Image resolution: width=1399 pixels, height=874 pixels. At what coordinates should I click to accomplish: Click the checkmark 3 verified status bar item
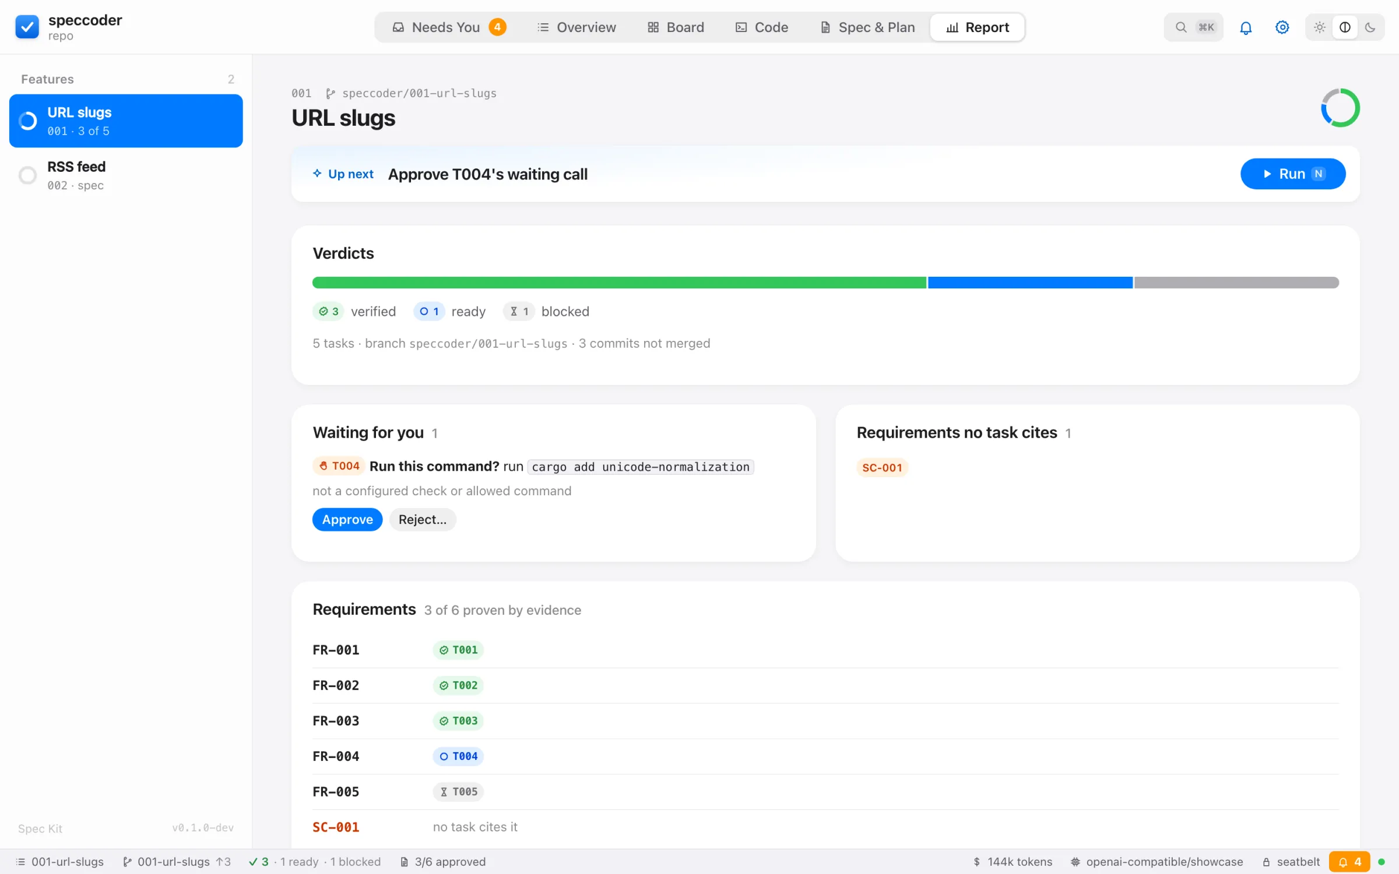pyautogui.click(x=259, y=861)
